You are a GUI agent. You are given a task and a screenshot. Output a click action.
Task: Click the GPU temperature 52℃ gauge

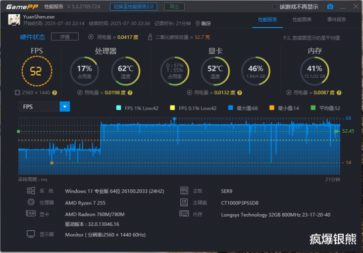pos(215,71)
